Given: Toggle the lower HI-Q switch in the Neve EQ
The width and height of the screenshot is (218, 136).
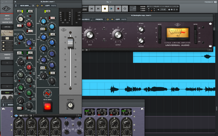Looking at the screenshot, I should pos(43,67).
